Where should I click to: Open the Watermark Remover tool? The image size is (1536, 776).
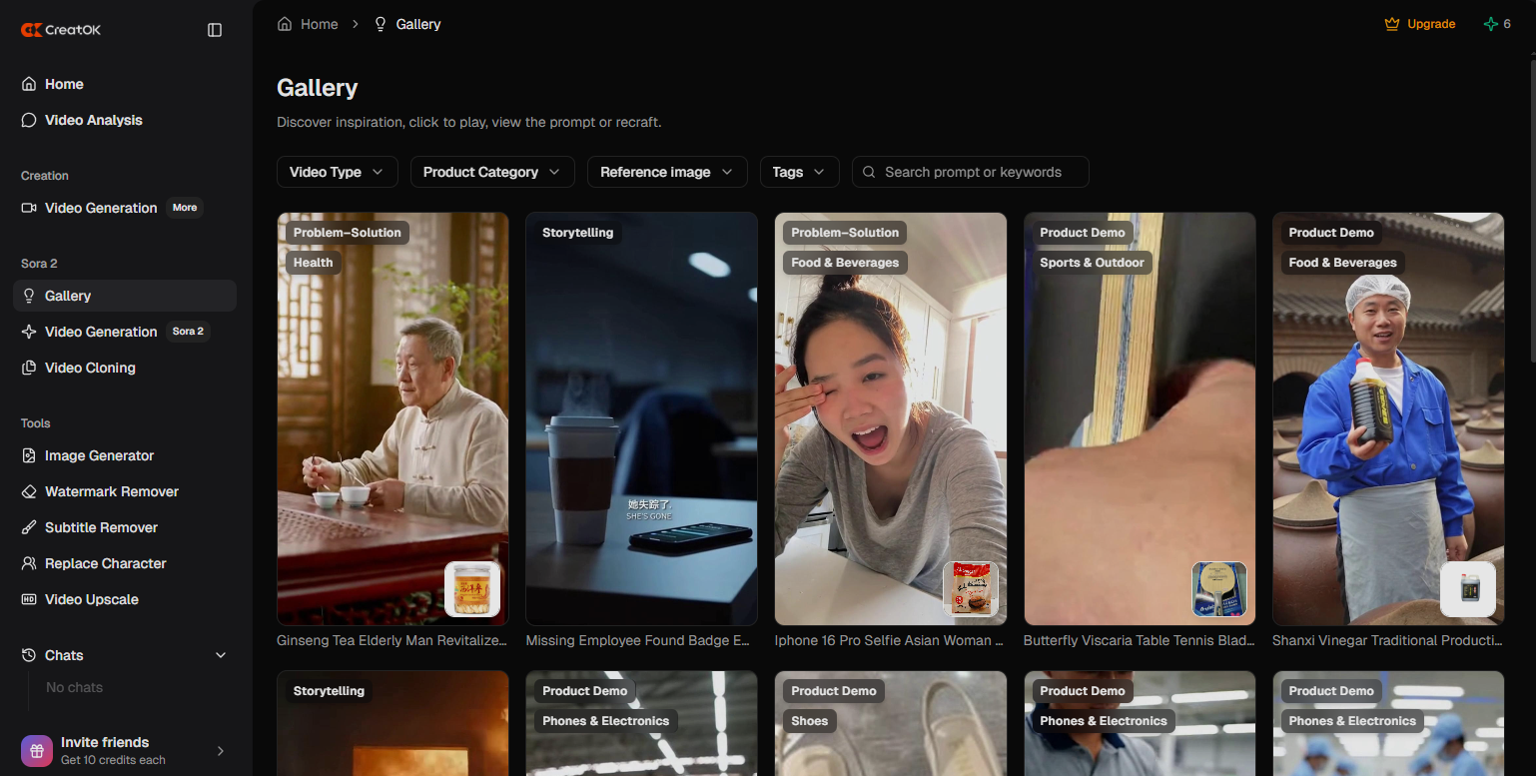point(111,491)
